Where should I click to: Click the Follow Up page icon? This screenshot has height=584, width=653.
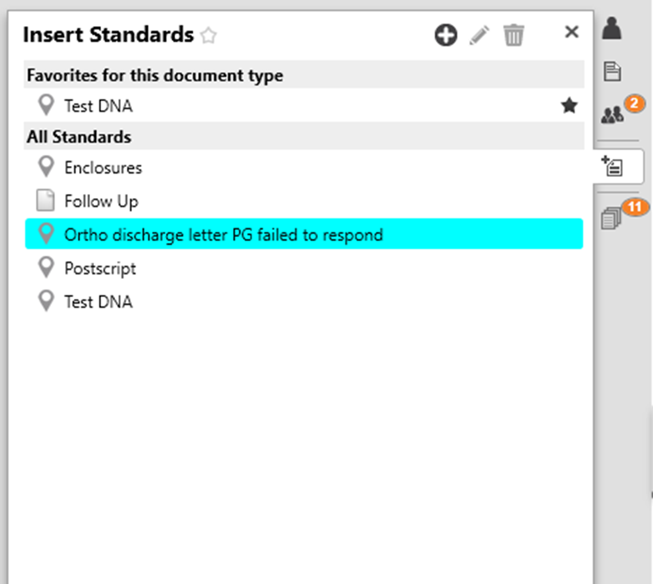pyautogui.click(x=46, y=201)
